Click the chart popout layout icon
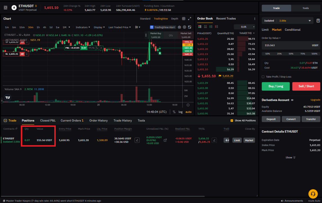The image size is (322, 203). tap(189, 27)
